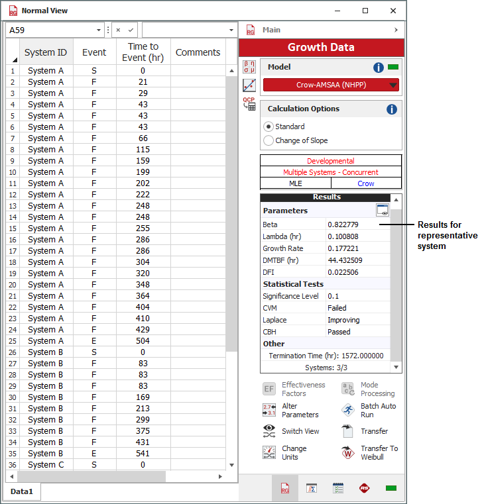Viewport: 482px width, 504px height.
Task: Click the MLE settings cell
Action: 295,183
